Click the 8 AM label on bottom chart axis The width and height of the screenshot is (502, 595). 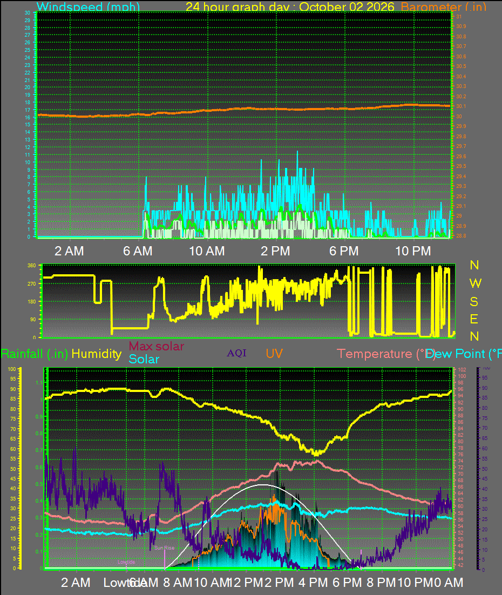(178, 583)
